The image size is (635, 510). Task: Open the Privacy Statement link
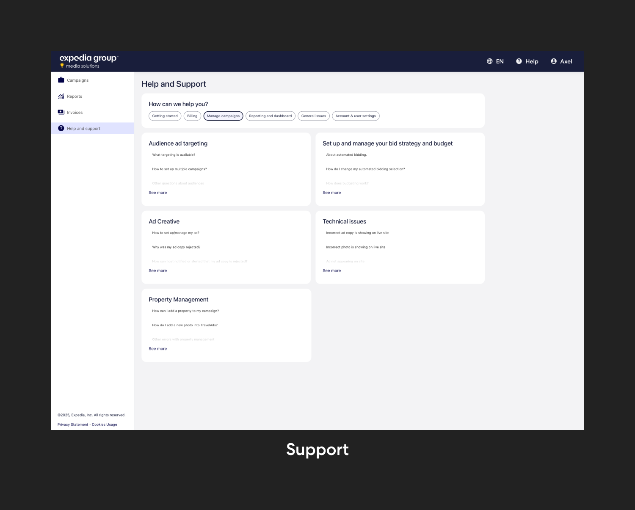click(72, 424)
